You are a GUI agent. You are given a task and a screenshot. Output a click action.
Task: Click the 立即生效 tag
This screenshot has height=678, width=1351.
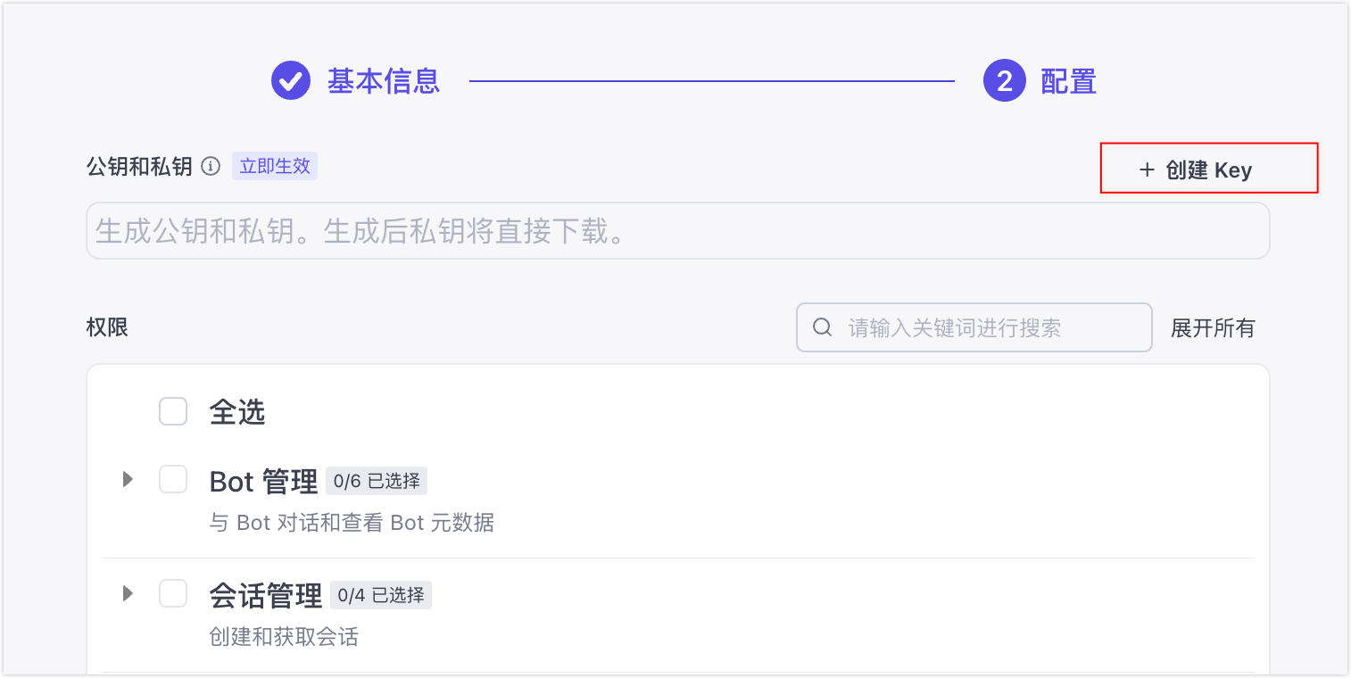click(275, 166)
